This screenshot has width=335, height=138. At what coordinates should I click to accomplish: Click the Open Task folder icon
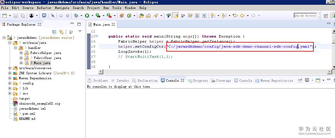tap(148, 15)
